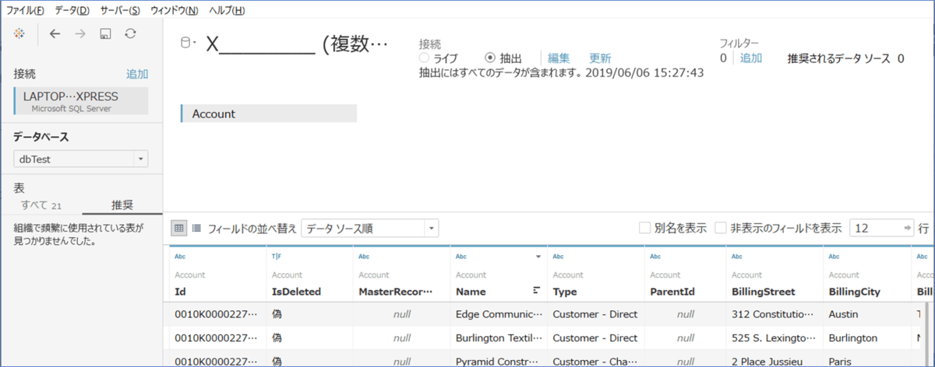This screenshot has width=935, height=367.
Task: Change Type column Abc data type
Action: [558, 256]
